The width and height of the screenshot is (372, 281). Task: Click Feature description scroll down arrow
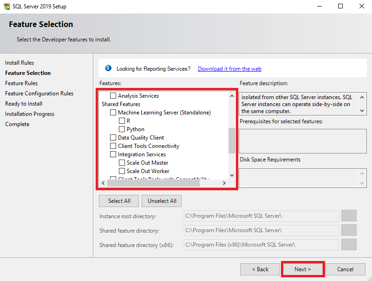362,111
